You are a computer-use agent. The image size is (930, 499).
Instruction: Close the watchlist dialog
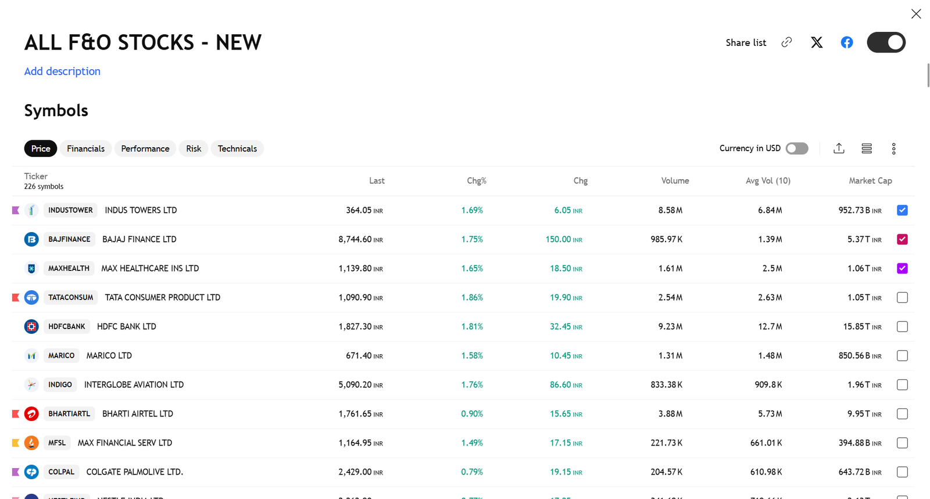(x=916, y=13)
